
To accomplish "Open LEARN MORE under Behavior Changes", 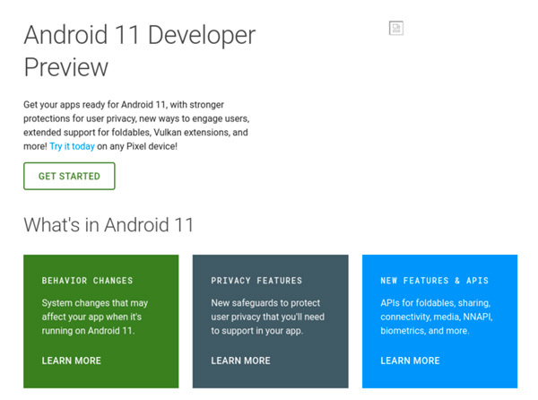I will 72,361.
